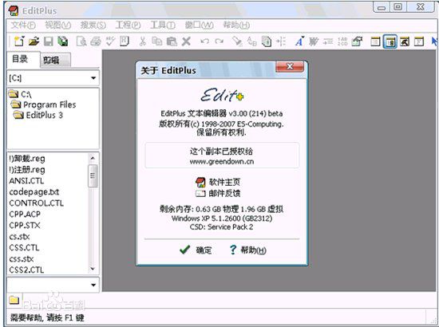Screen dimensions: 439x327
Task: Select codepage.txt in the file list
Action: [34, 192]
